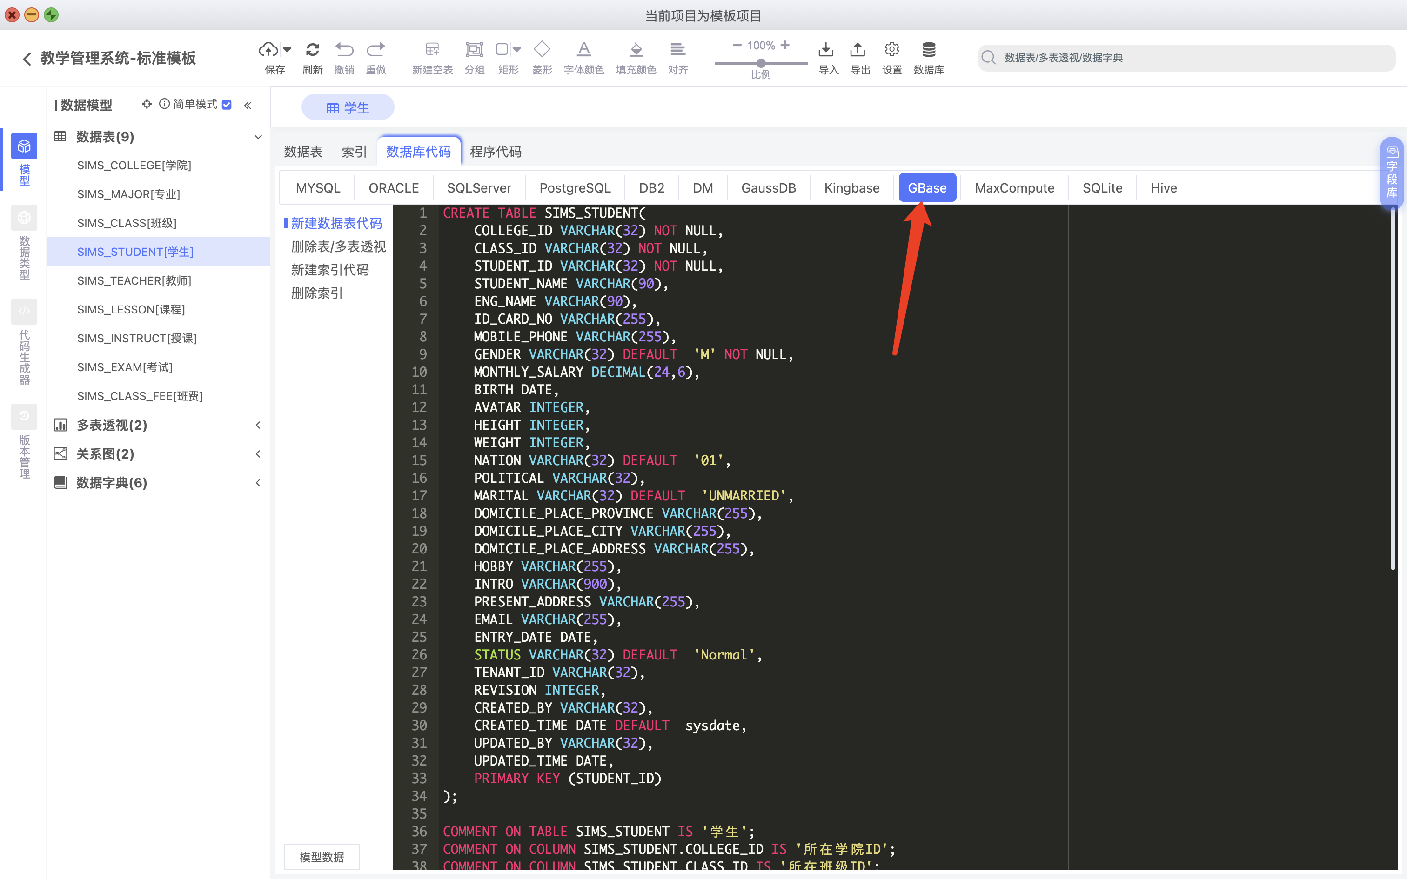
Task: Collapse the Data Tables (9) section
Action: coord(258,137)
